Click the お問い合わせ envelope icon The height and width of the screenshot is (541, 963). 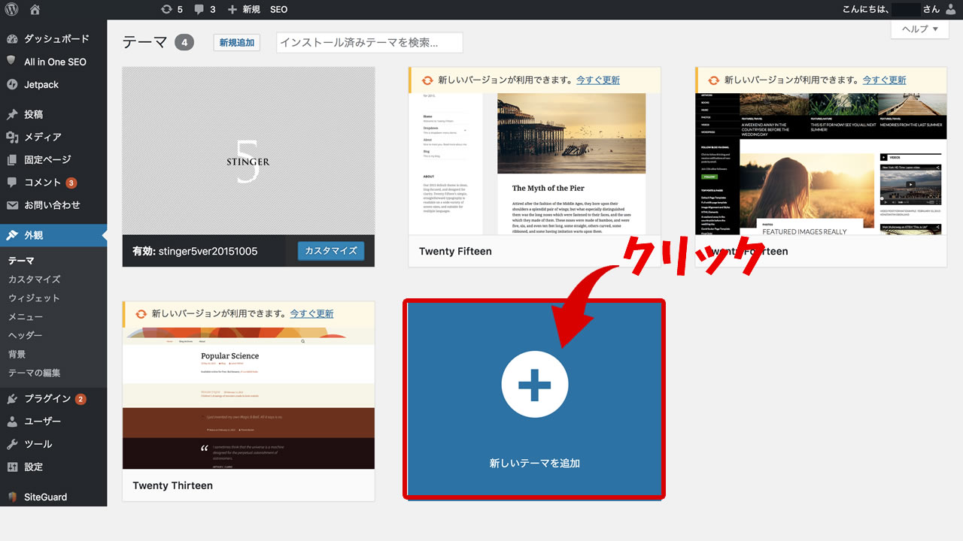[x=12, y=205]
